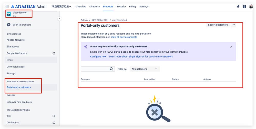Click the sparkle icon in the SSO banner
This screenshot has height=129, width=256.
pos(85,47)
